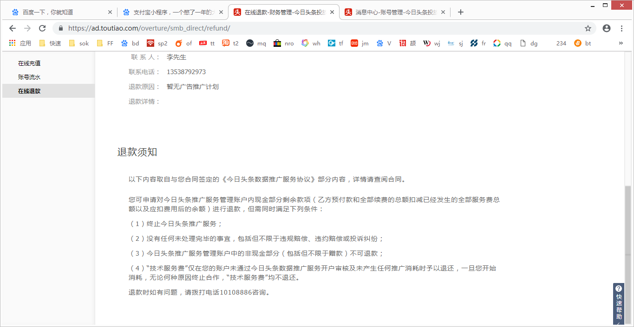Open the sp2 bookmark
This screenshot has width=634, height=327.
point(157,43)
